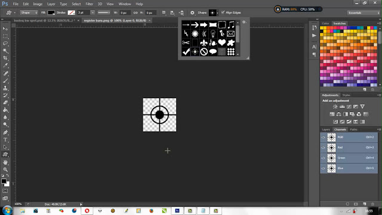Click the Photoshop taskbar button
The image size is (382, 215).
click(x=177, y=211)
